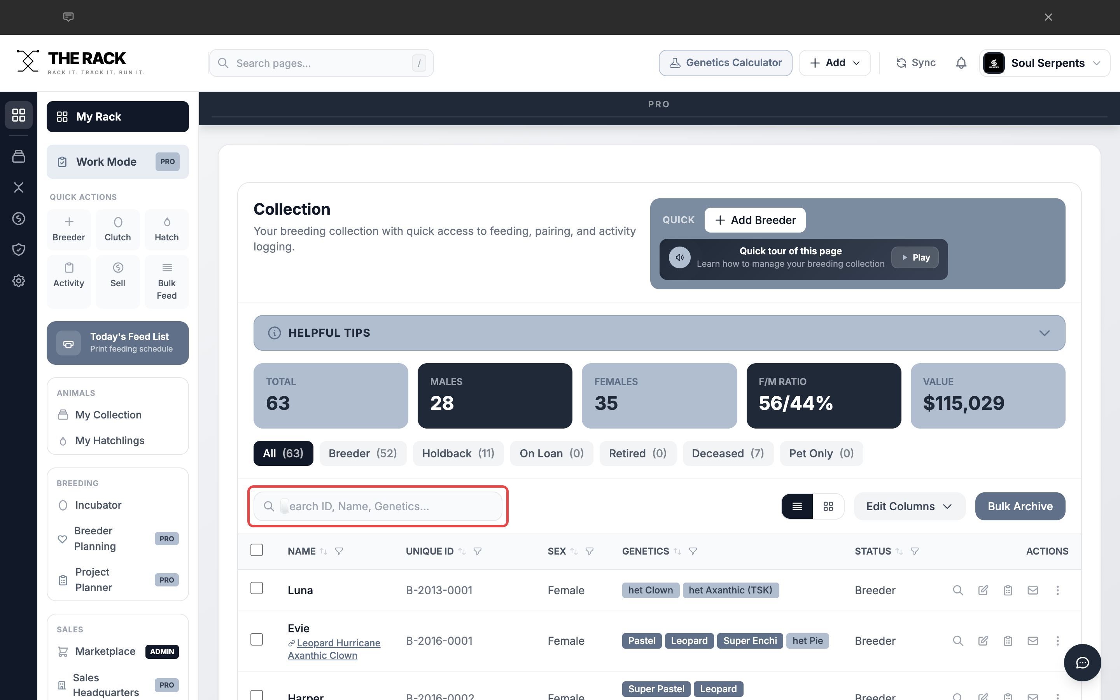This screenshot has height=700, width=1120.
Task: Click the activity clipboard icon for Luna
Action: click(1008, 590)
